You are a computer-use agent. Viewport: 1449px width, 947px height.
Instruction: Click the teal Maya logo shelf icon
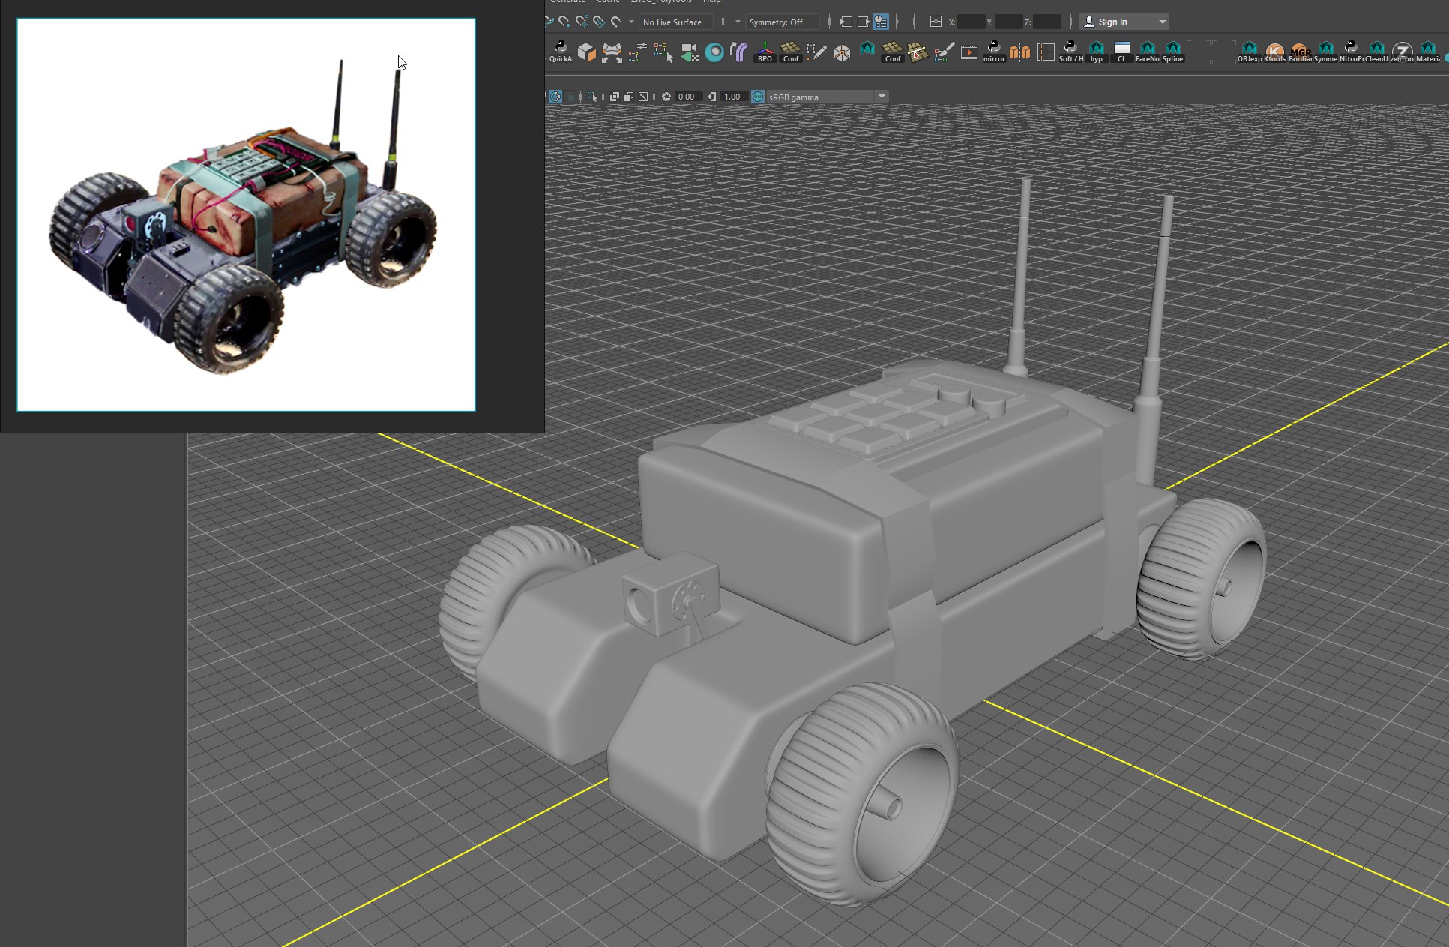867,49
